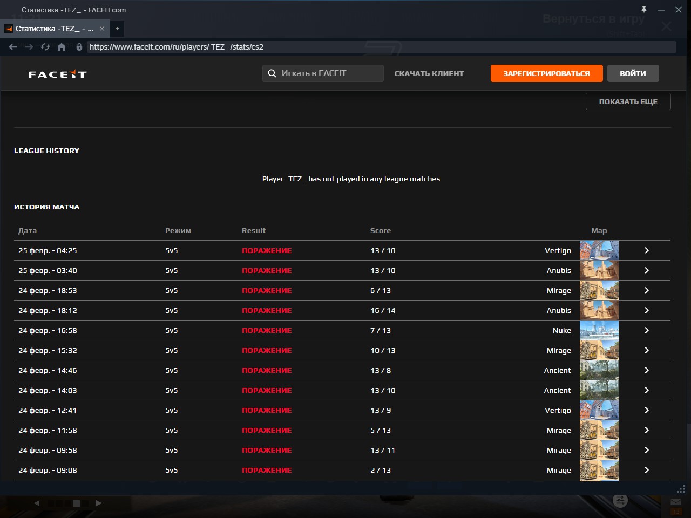
Task: Select the date 24 февр. - 16:58
Action: pyautogui.click(x=48, y=330)
